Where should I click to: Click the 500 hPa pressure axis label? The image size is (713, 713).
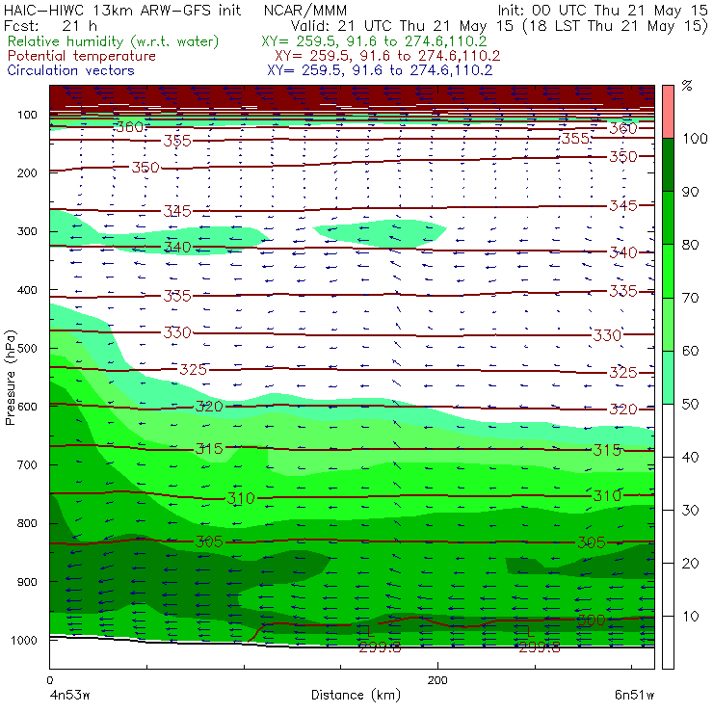(27, 349)
